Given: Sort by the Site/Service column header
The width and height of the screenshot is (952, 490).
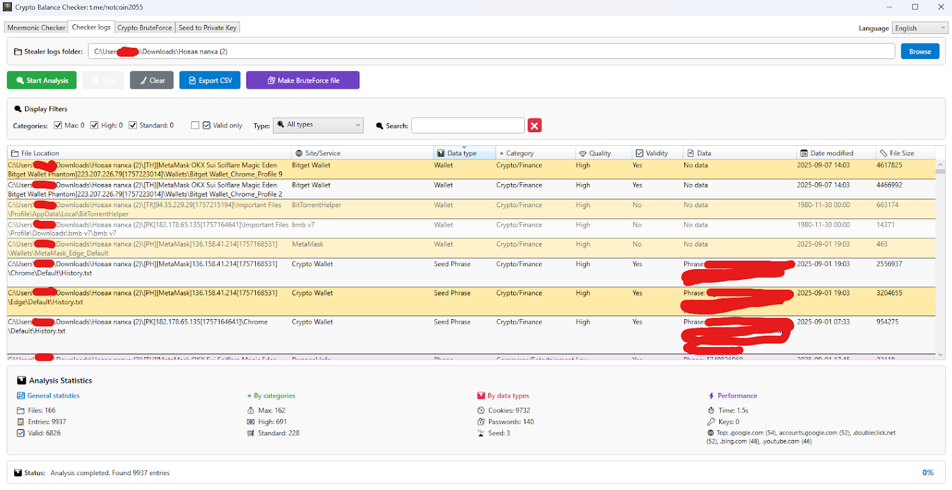Looking at the screenshot, I should coord(322,153).
